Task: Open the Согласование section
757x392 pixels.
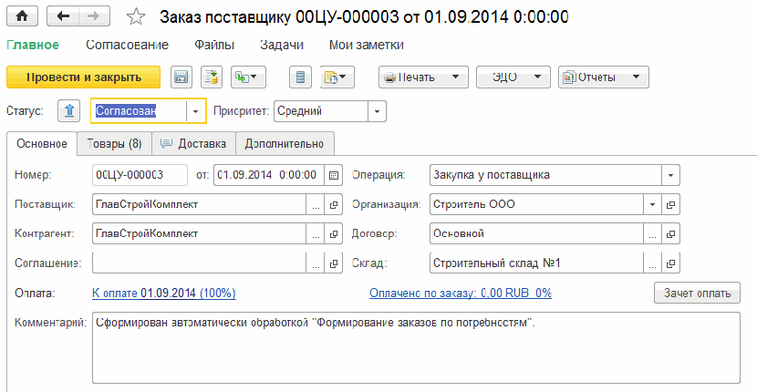Action: click(127, 45)
